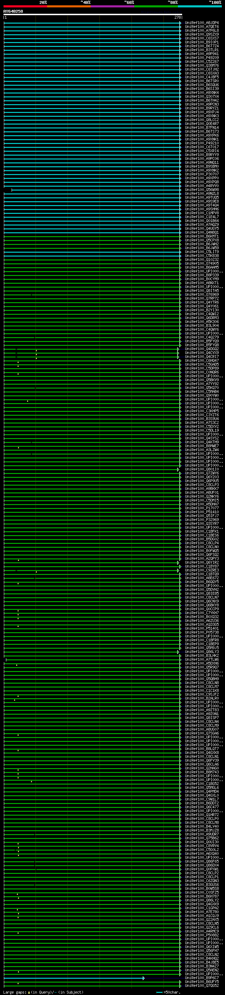Image resolution: width=225 pixels, height=995 pixels.
Task: Click the cyan arrowhead on the B9P6C7 row
Action: [144, 978]
